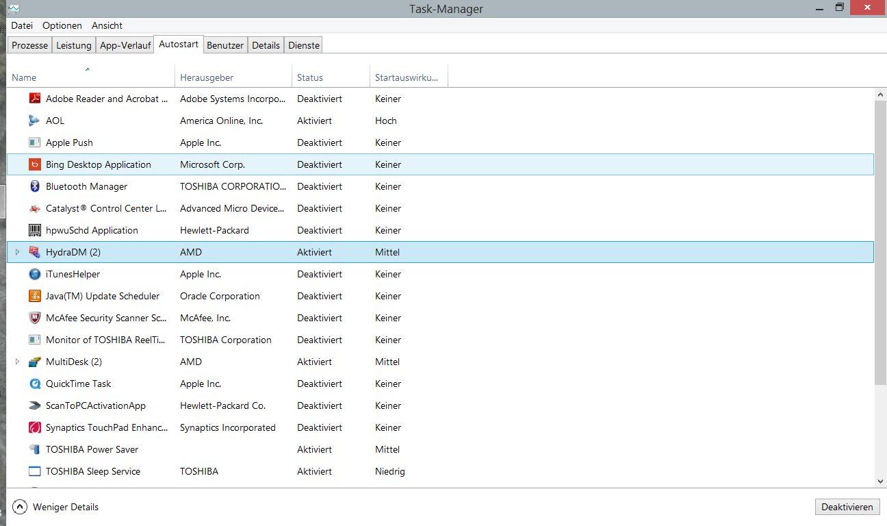Switch to the Benutzer tab
This screenshot has height=526, width=887.
point(225,45)
